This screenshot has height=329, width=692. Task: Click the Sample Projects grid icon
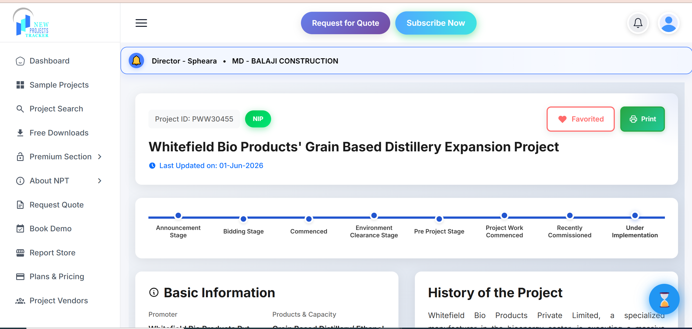(x=20, y=85)
